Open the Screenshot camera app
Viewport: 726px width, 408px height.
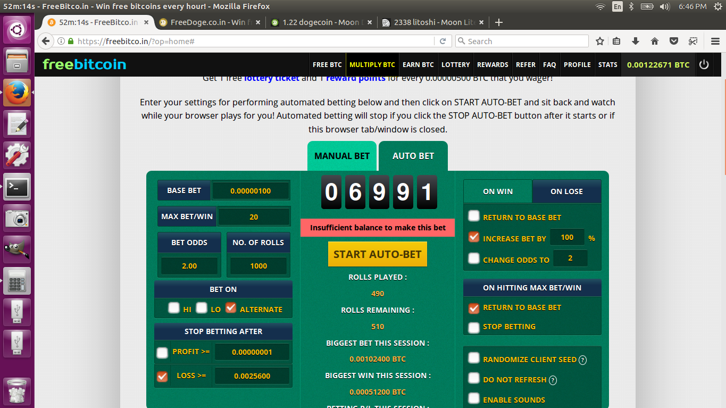[17, 218]
